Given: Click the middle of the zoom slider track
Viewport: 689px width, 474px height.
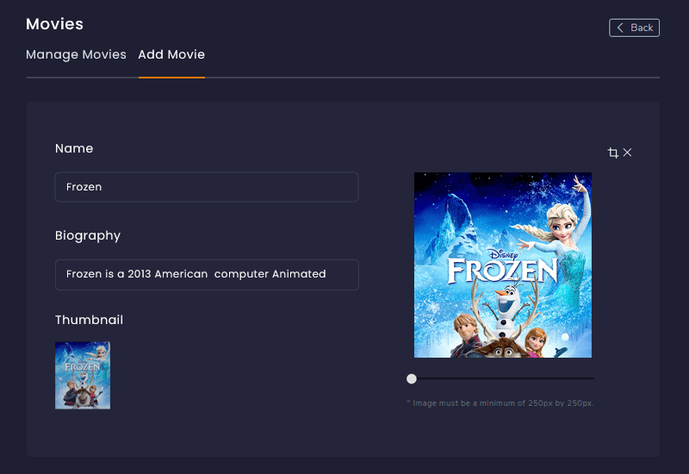Looking at the screenshot, I should click(x=502, y=378).
